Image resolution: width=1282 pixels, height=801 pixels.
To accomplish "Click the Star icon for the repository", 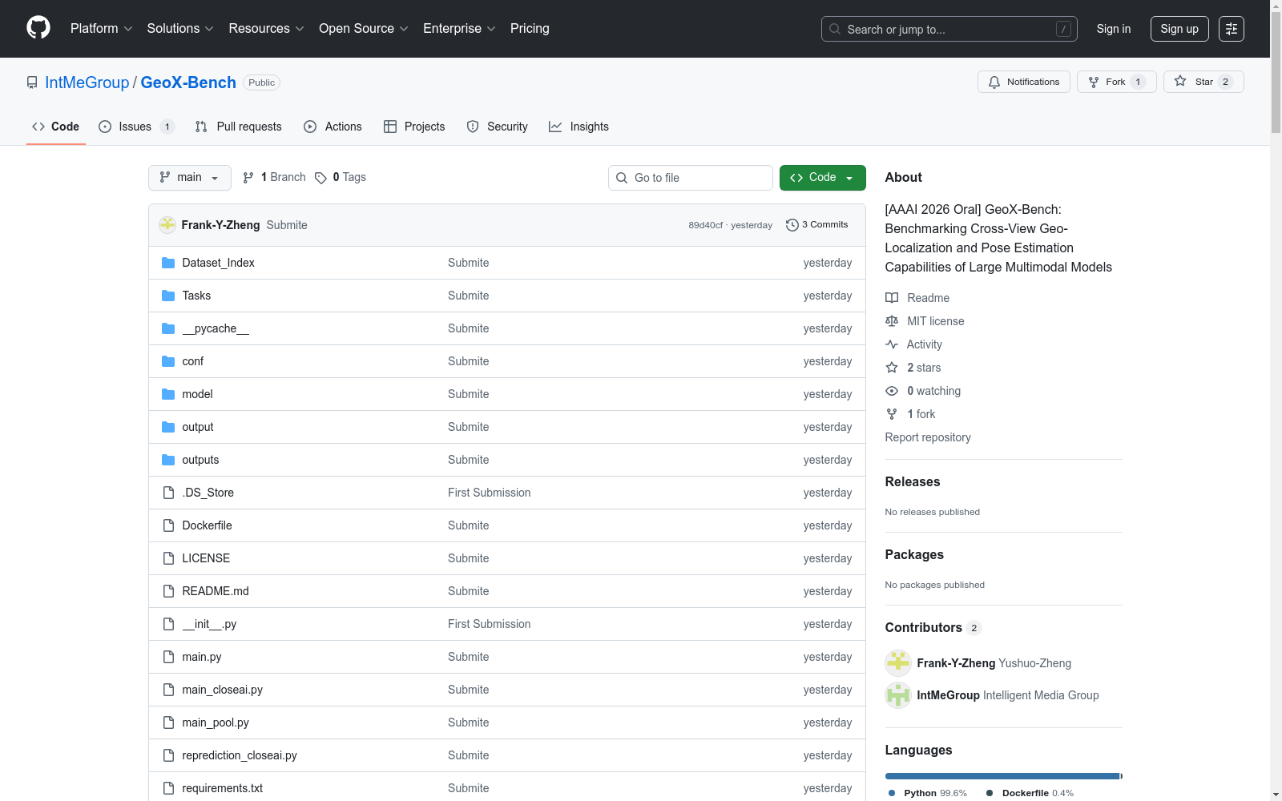I will (1180, 81).
